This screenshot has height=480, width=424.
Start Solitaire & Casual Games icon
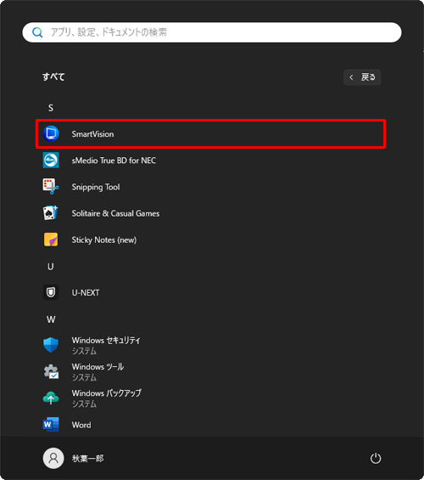coord(51,213)
